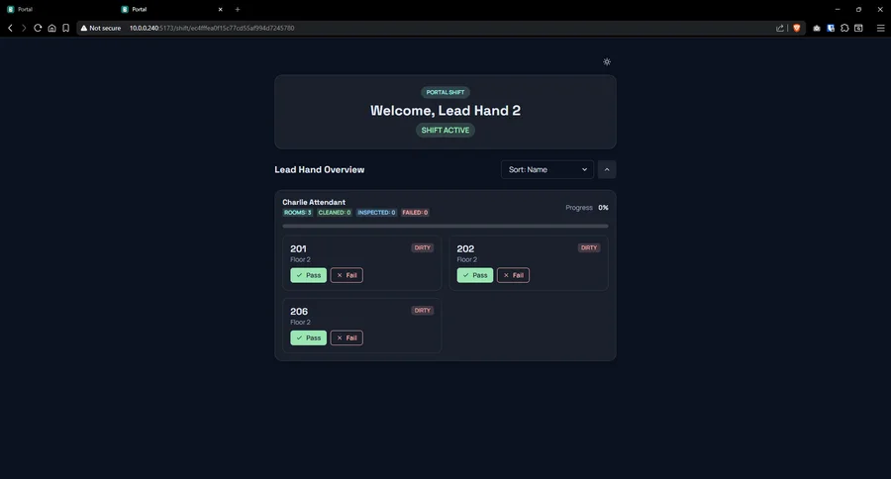The image size is (891, 479).
Task: Click the SHIFT ACTIVE status badge
Action: coord(445,130)
